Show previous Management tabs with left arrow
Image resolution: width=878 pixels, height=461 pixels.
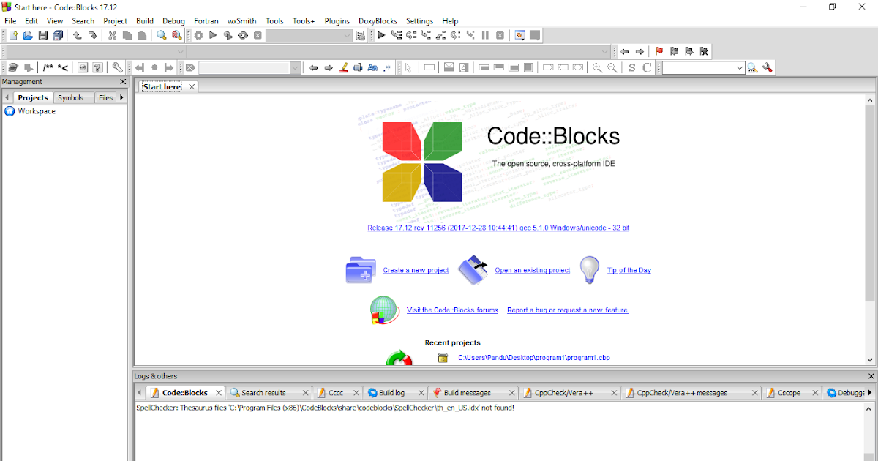[7, 97]
